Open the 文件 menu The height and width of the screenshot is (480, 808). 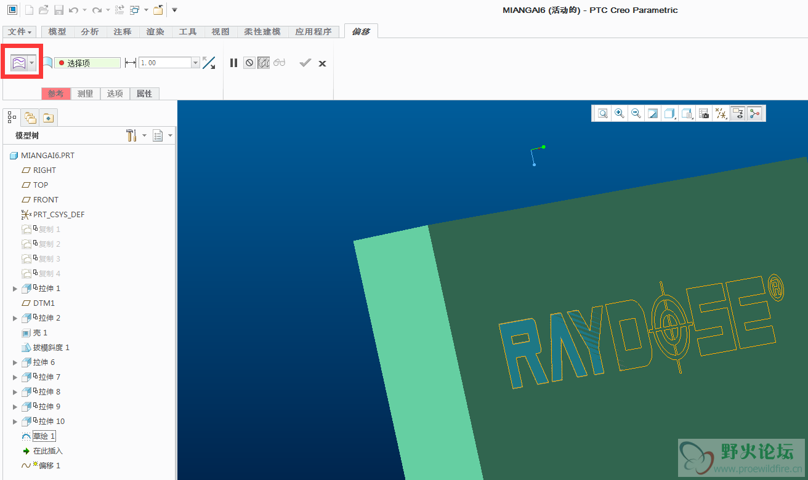[x=20, y=31]
